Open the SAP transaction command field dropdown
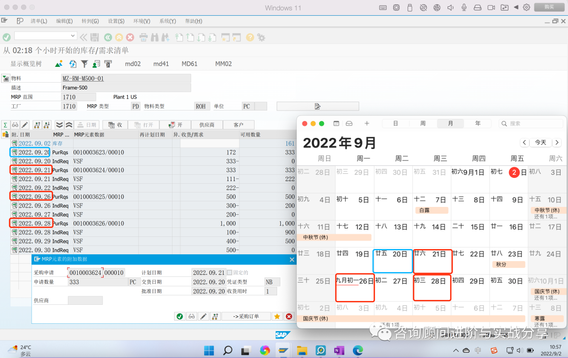The height and width of the screenshot is (358, 568). pos(73,36)
